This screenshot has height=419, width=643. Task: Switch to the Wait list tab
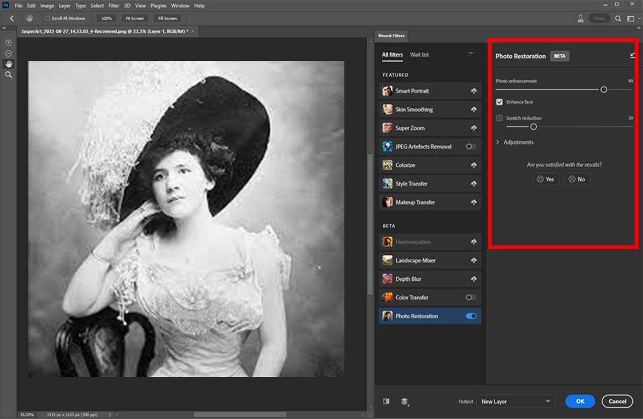(419, 55)
